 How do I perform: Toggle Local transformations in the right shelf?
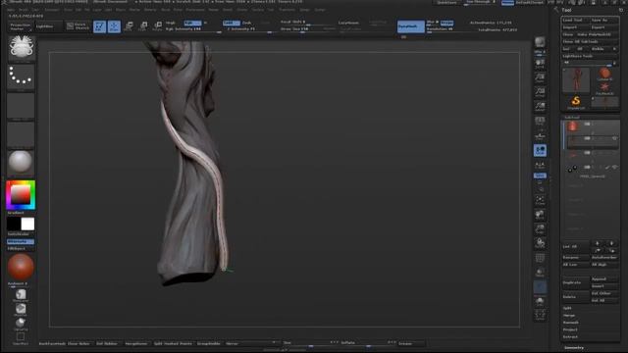click(540, 150)
